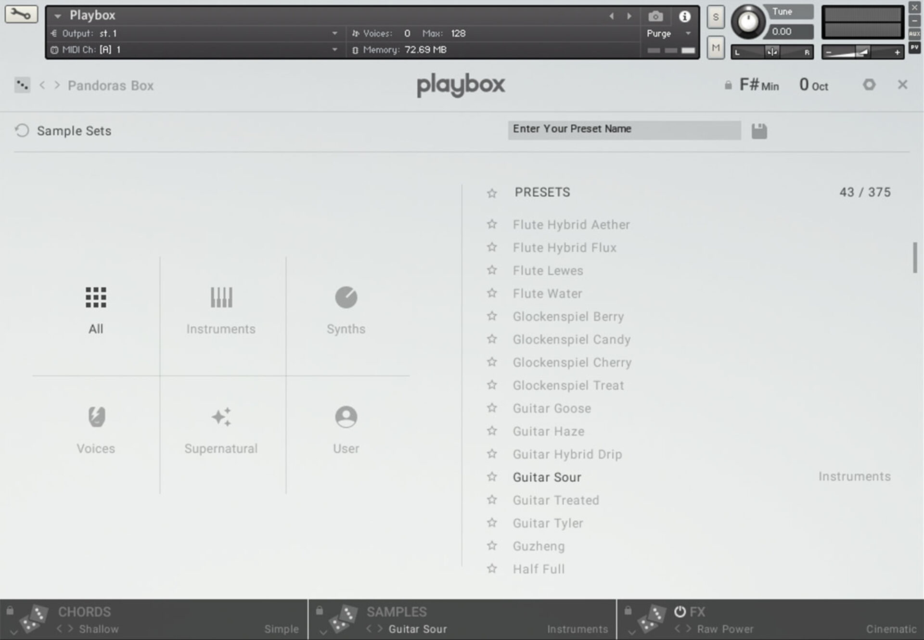Click the camera snapshot icon in the header
Image resolution: width=924 pixels, height=640 pixels.
point(655,16)
